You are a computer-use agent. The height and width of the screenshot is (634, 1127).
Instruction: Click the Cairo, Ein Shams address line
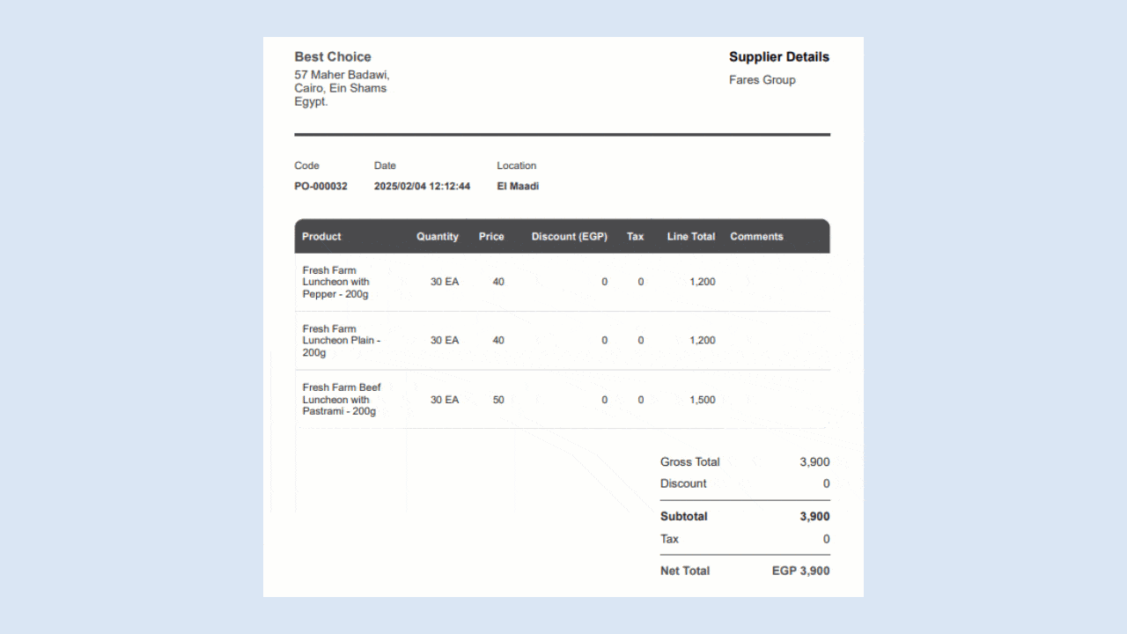[341, 88]
